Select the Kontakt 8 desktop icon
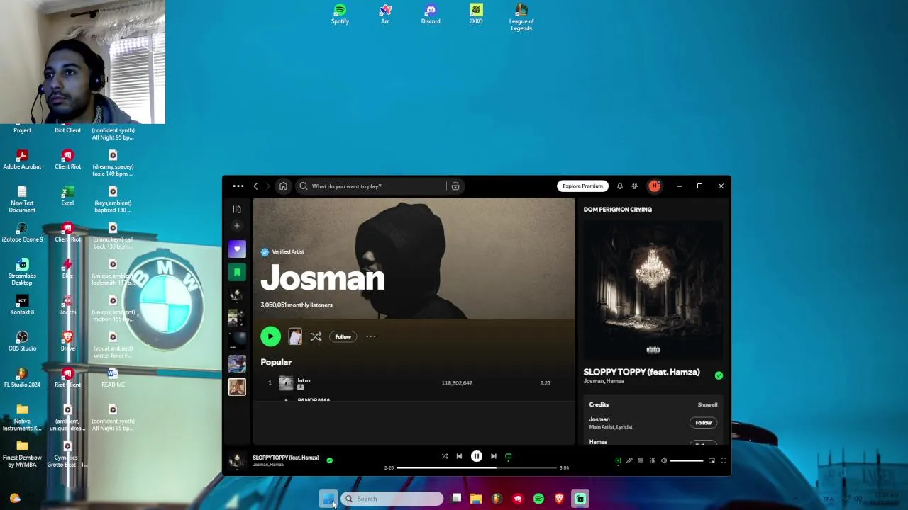 point(22,305)
